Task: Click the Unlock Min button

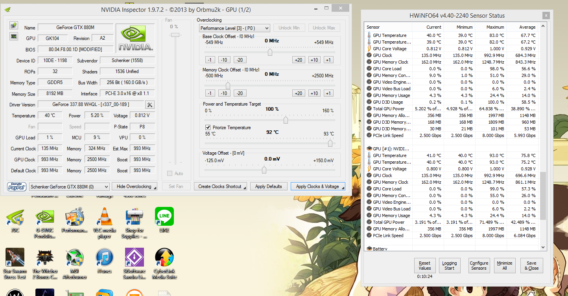Action: pyautogui.click(x=289, y=28)
